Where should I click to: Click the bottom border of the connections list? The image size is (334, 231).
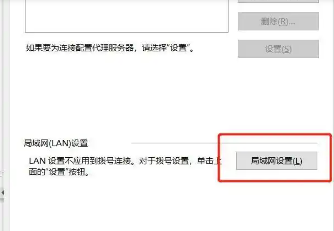point(127,32)
